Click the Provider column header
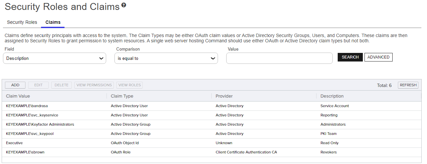Screen dimensions: 427x164 tap(224, 96)
